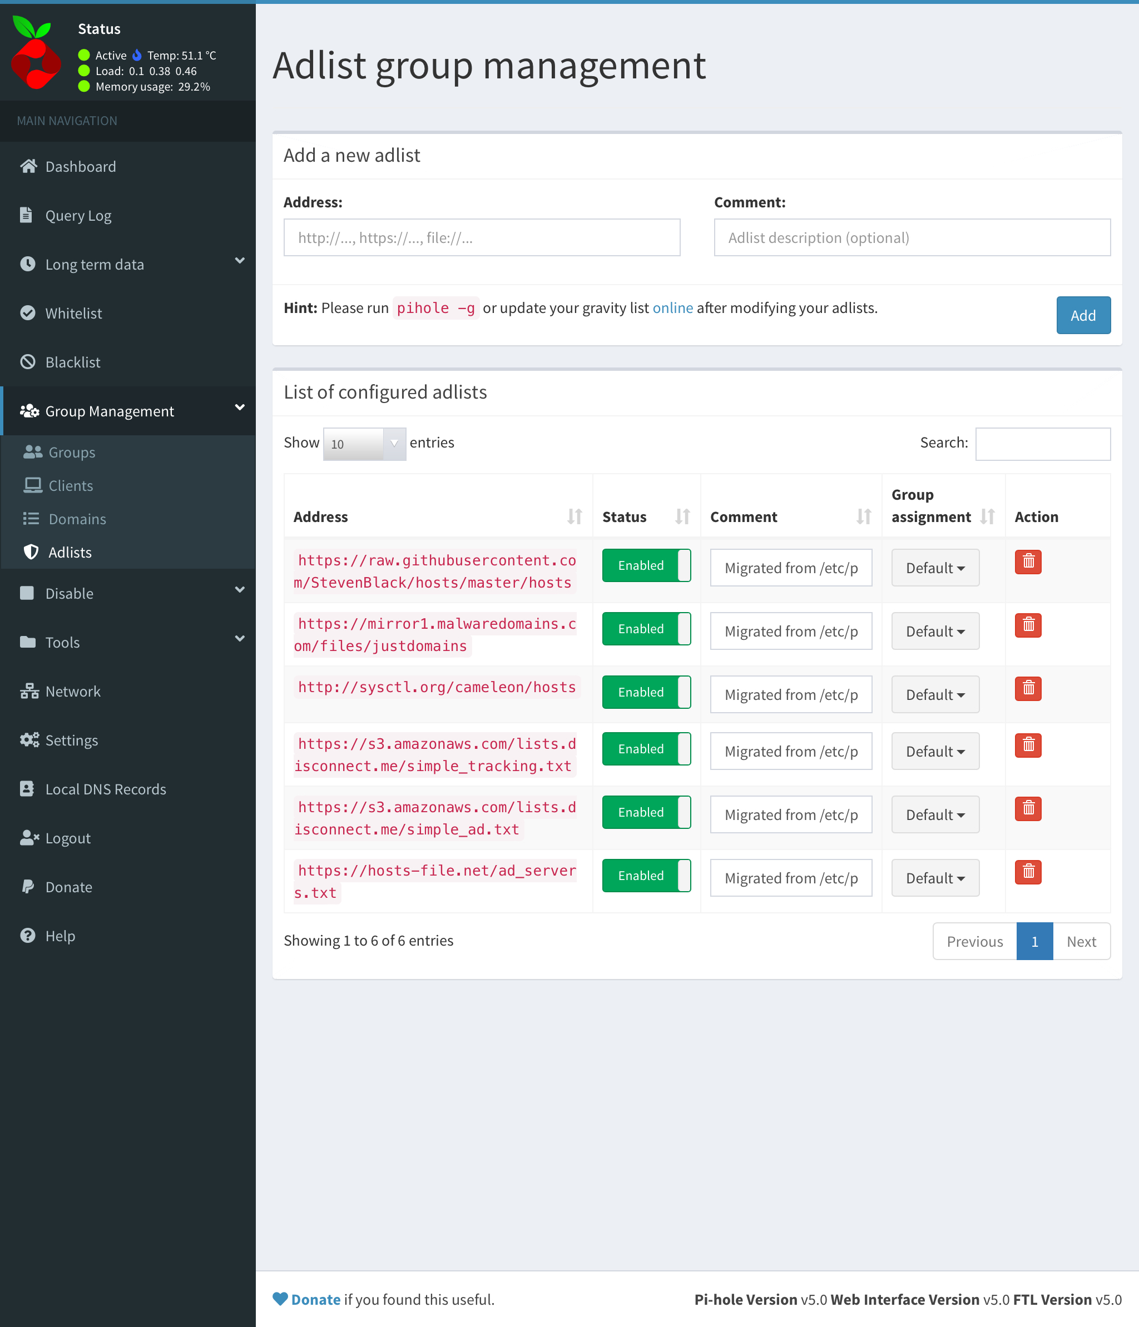1139x1327 pixels.
Task: Click the Network sidebar icon
Action: coord(28,691)
